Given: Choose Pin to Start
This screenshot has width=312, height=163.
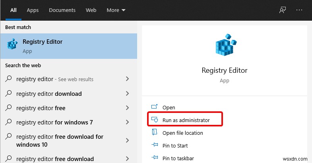Looking at the screenshot, I should click(x=175, y=146).
